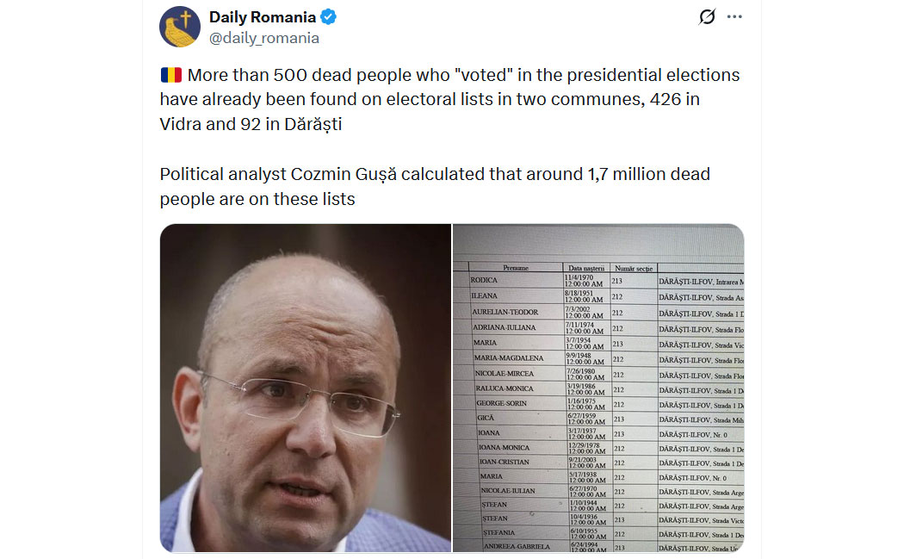Open the Daily Romania profile avatar

tap(180, 27)
